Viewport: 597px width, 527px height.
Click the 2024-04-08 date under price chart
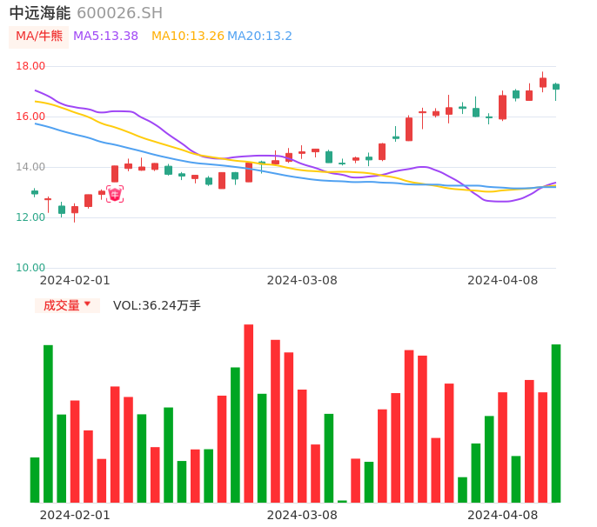click(503, 280)
